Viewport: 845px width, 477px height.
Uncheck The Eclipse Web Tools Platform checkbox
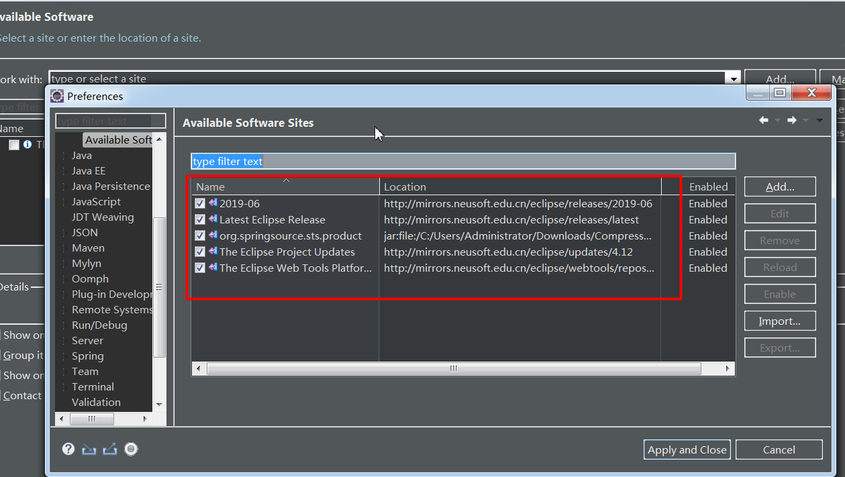tap(199, 268)
